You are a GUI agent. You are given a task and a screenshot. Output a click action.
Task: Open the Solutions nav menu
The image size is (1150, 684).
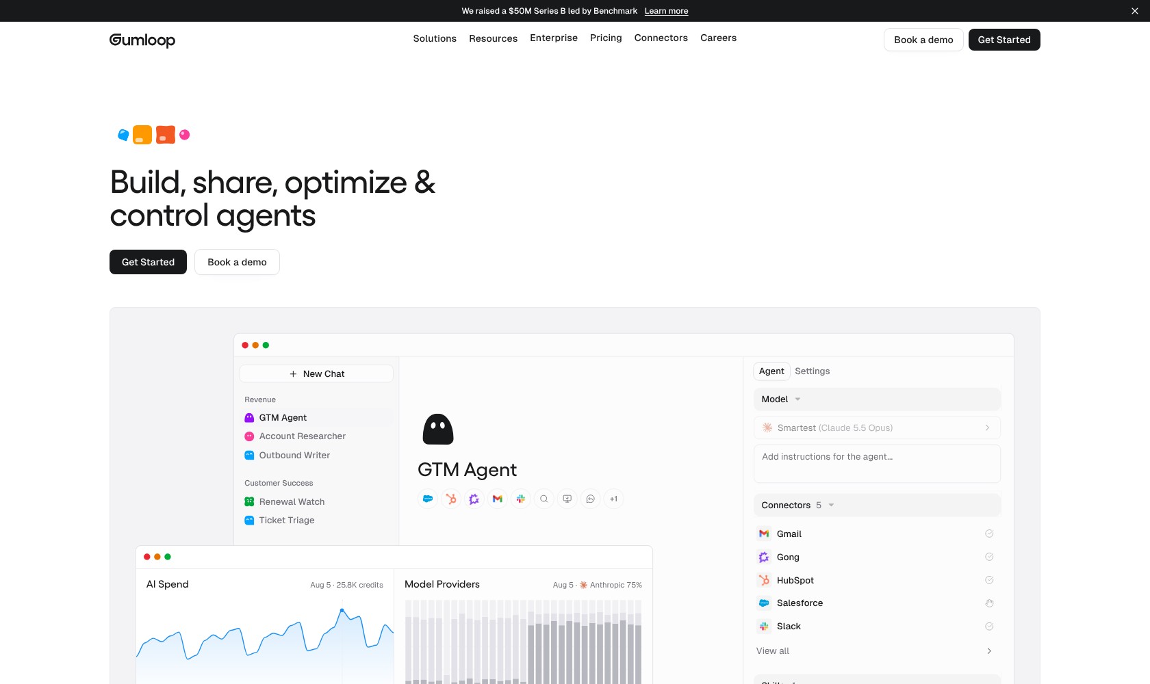click(435, 38)
